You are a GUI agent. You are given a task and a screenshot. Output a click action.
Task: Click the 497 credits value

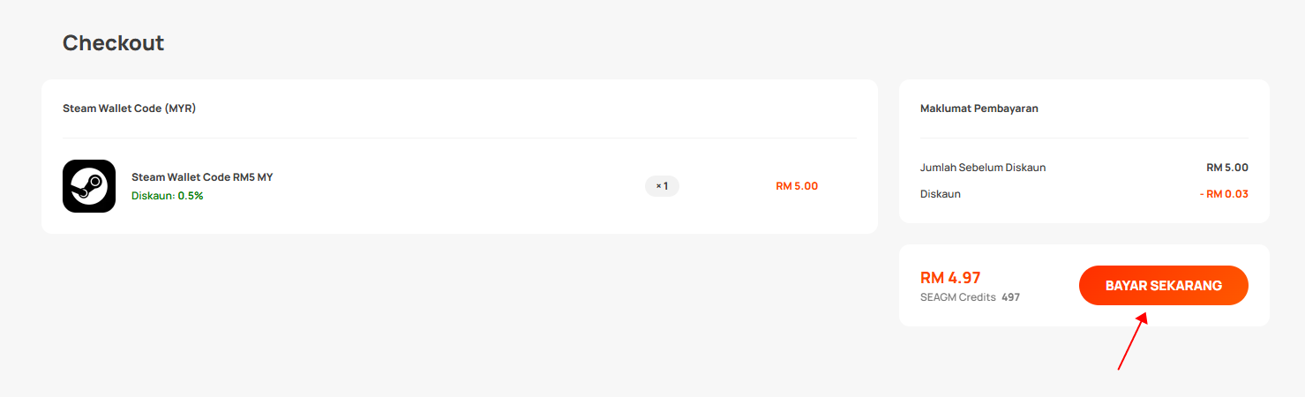[x=1010, y=297]
